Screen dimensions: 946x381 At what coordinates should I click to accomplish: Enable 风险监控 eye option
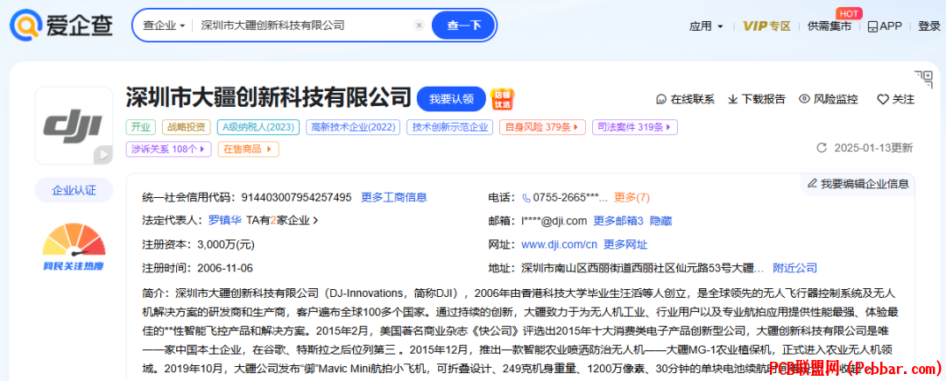pyautogui.click(x=829, y=99)
